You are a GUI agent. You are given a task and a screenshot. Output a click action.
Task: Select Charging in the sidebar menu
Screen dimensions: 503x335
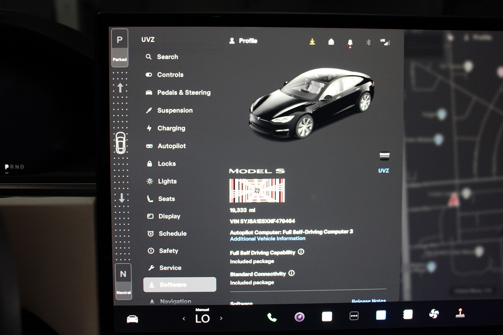point(171,129)
